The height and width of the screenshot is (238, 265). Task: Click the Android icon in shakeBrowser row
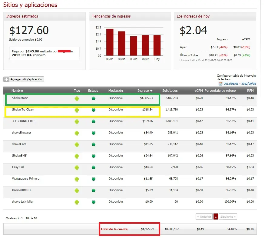tap(77, 133)
